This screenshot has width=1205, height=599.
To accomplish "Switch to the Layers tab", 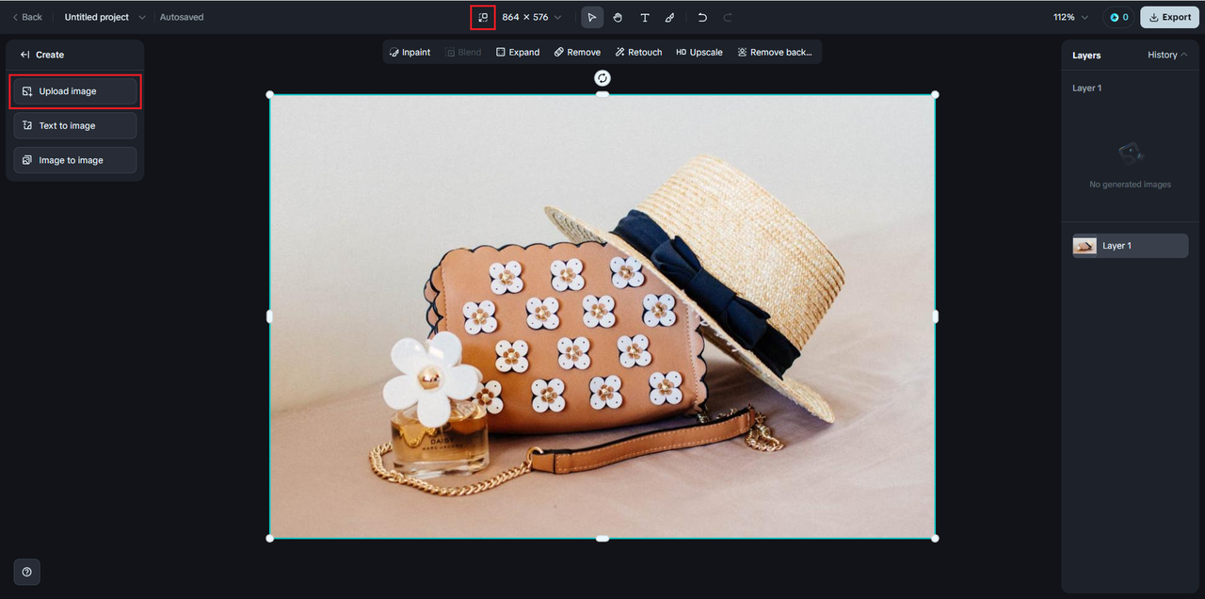I will point(1086,55).
